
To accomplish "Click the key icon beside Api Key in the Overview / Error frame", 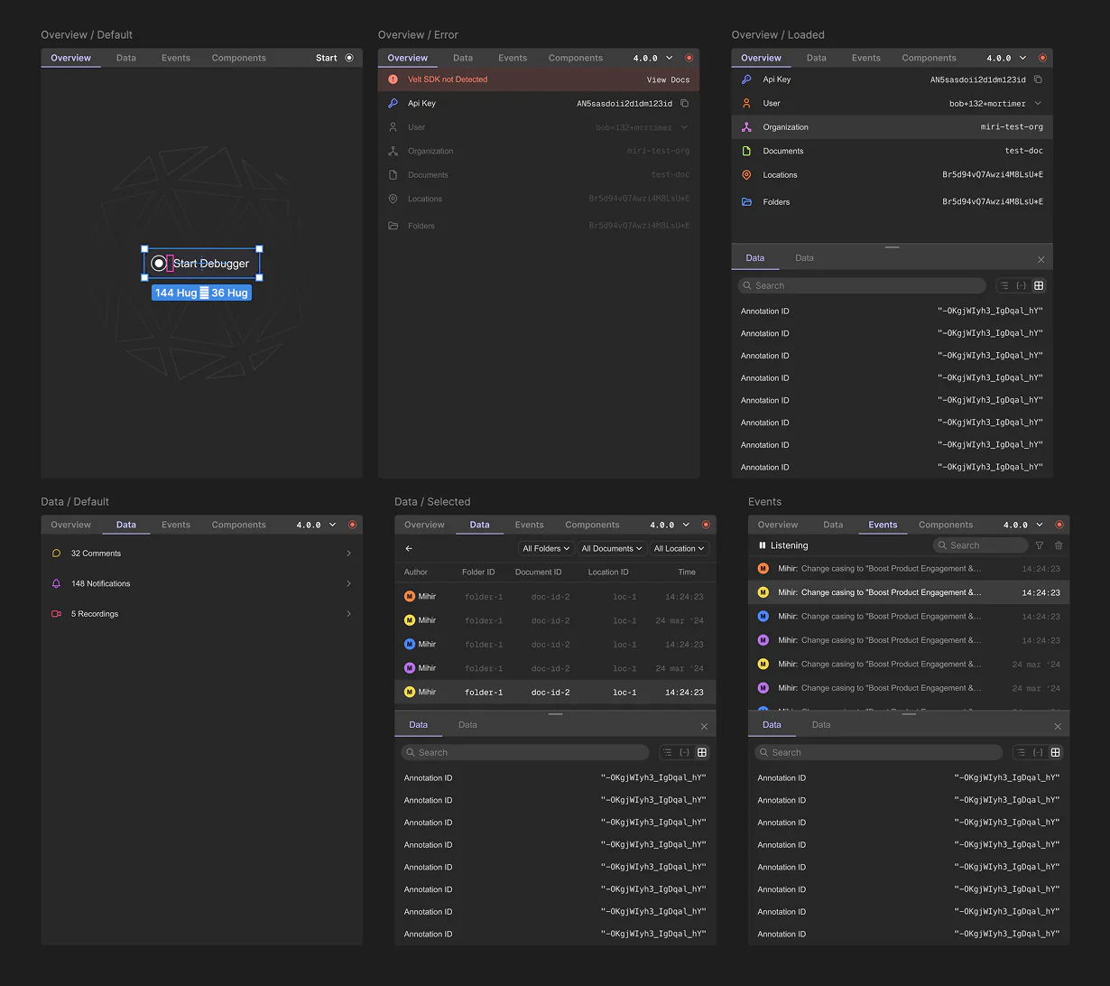I will [x=393, y=104].
